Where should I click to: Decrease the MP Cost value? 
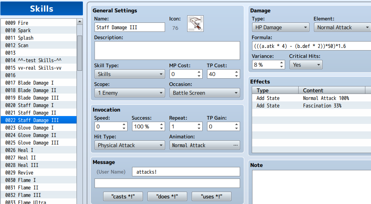(199, 76)
